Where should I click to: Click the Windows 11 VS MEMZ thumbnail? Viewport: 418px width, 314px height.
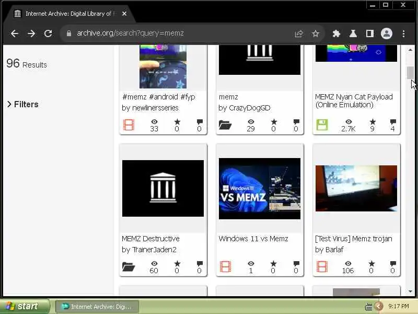pos(260,188)
